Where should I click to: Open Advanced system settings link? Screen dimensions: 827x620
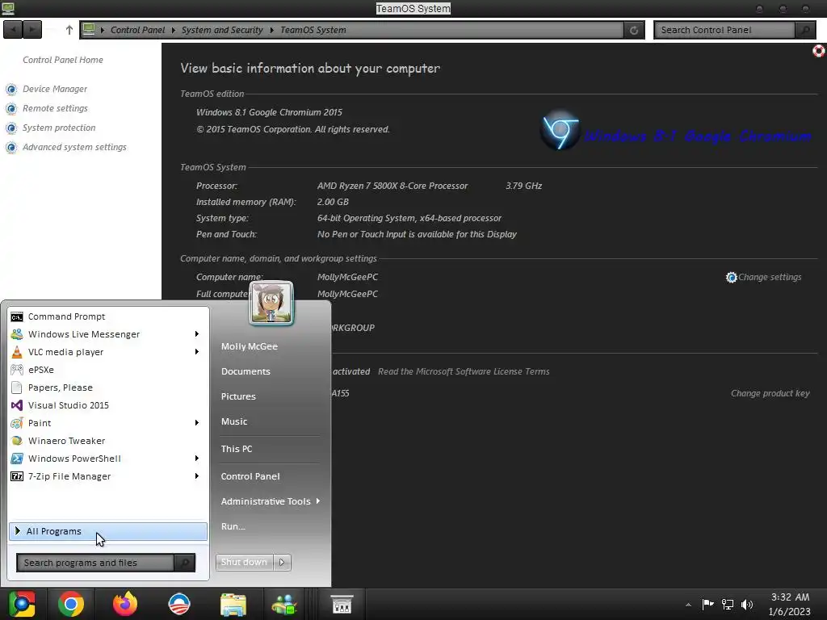click(74, 147)
